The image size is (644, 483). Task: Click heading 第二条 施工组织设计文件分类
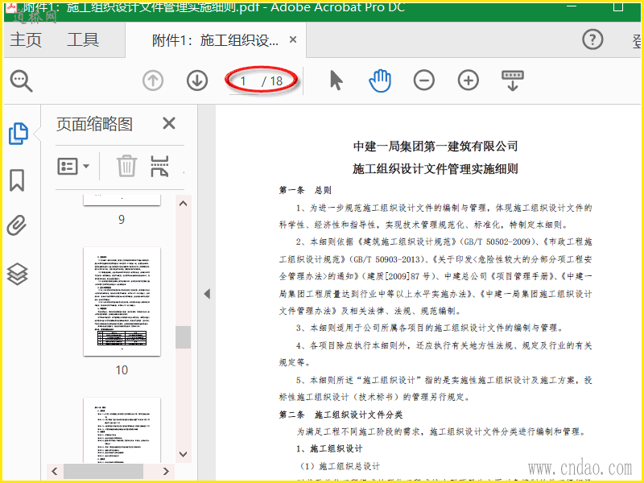pyautogui.click(x=341, y=415)
